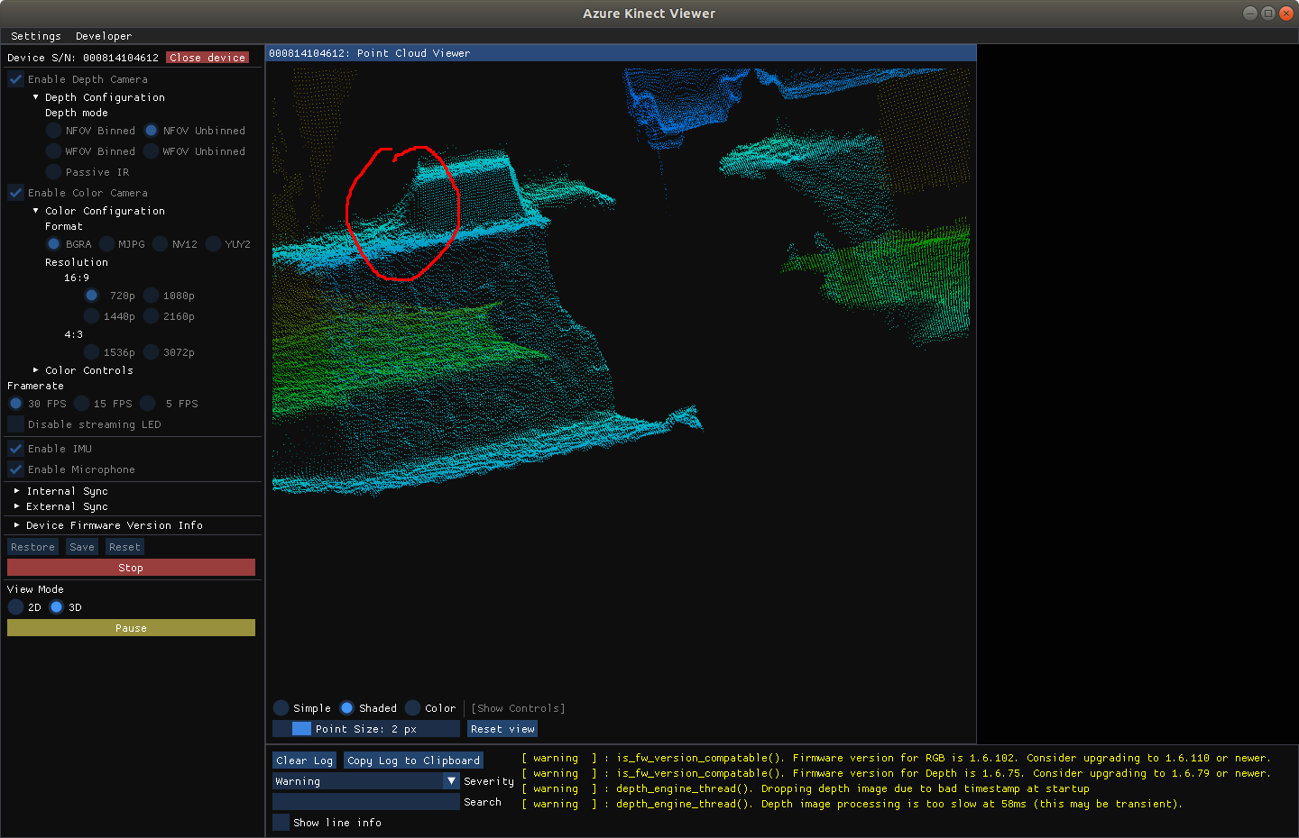This screenshot has width=1299, height=838.
Task: Choose MJPG color format
Action: pos(107,244)
